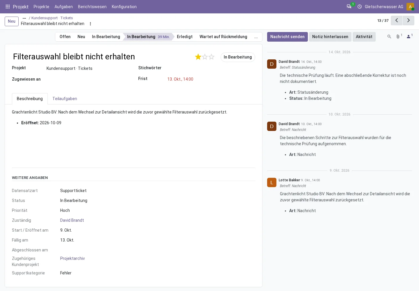Click Status value In Bearbeitung in details
Viewport: 419px width, 291px height.
(74, 200)
